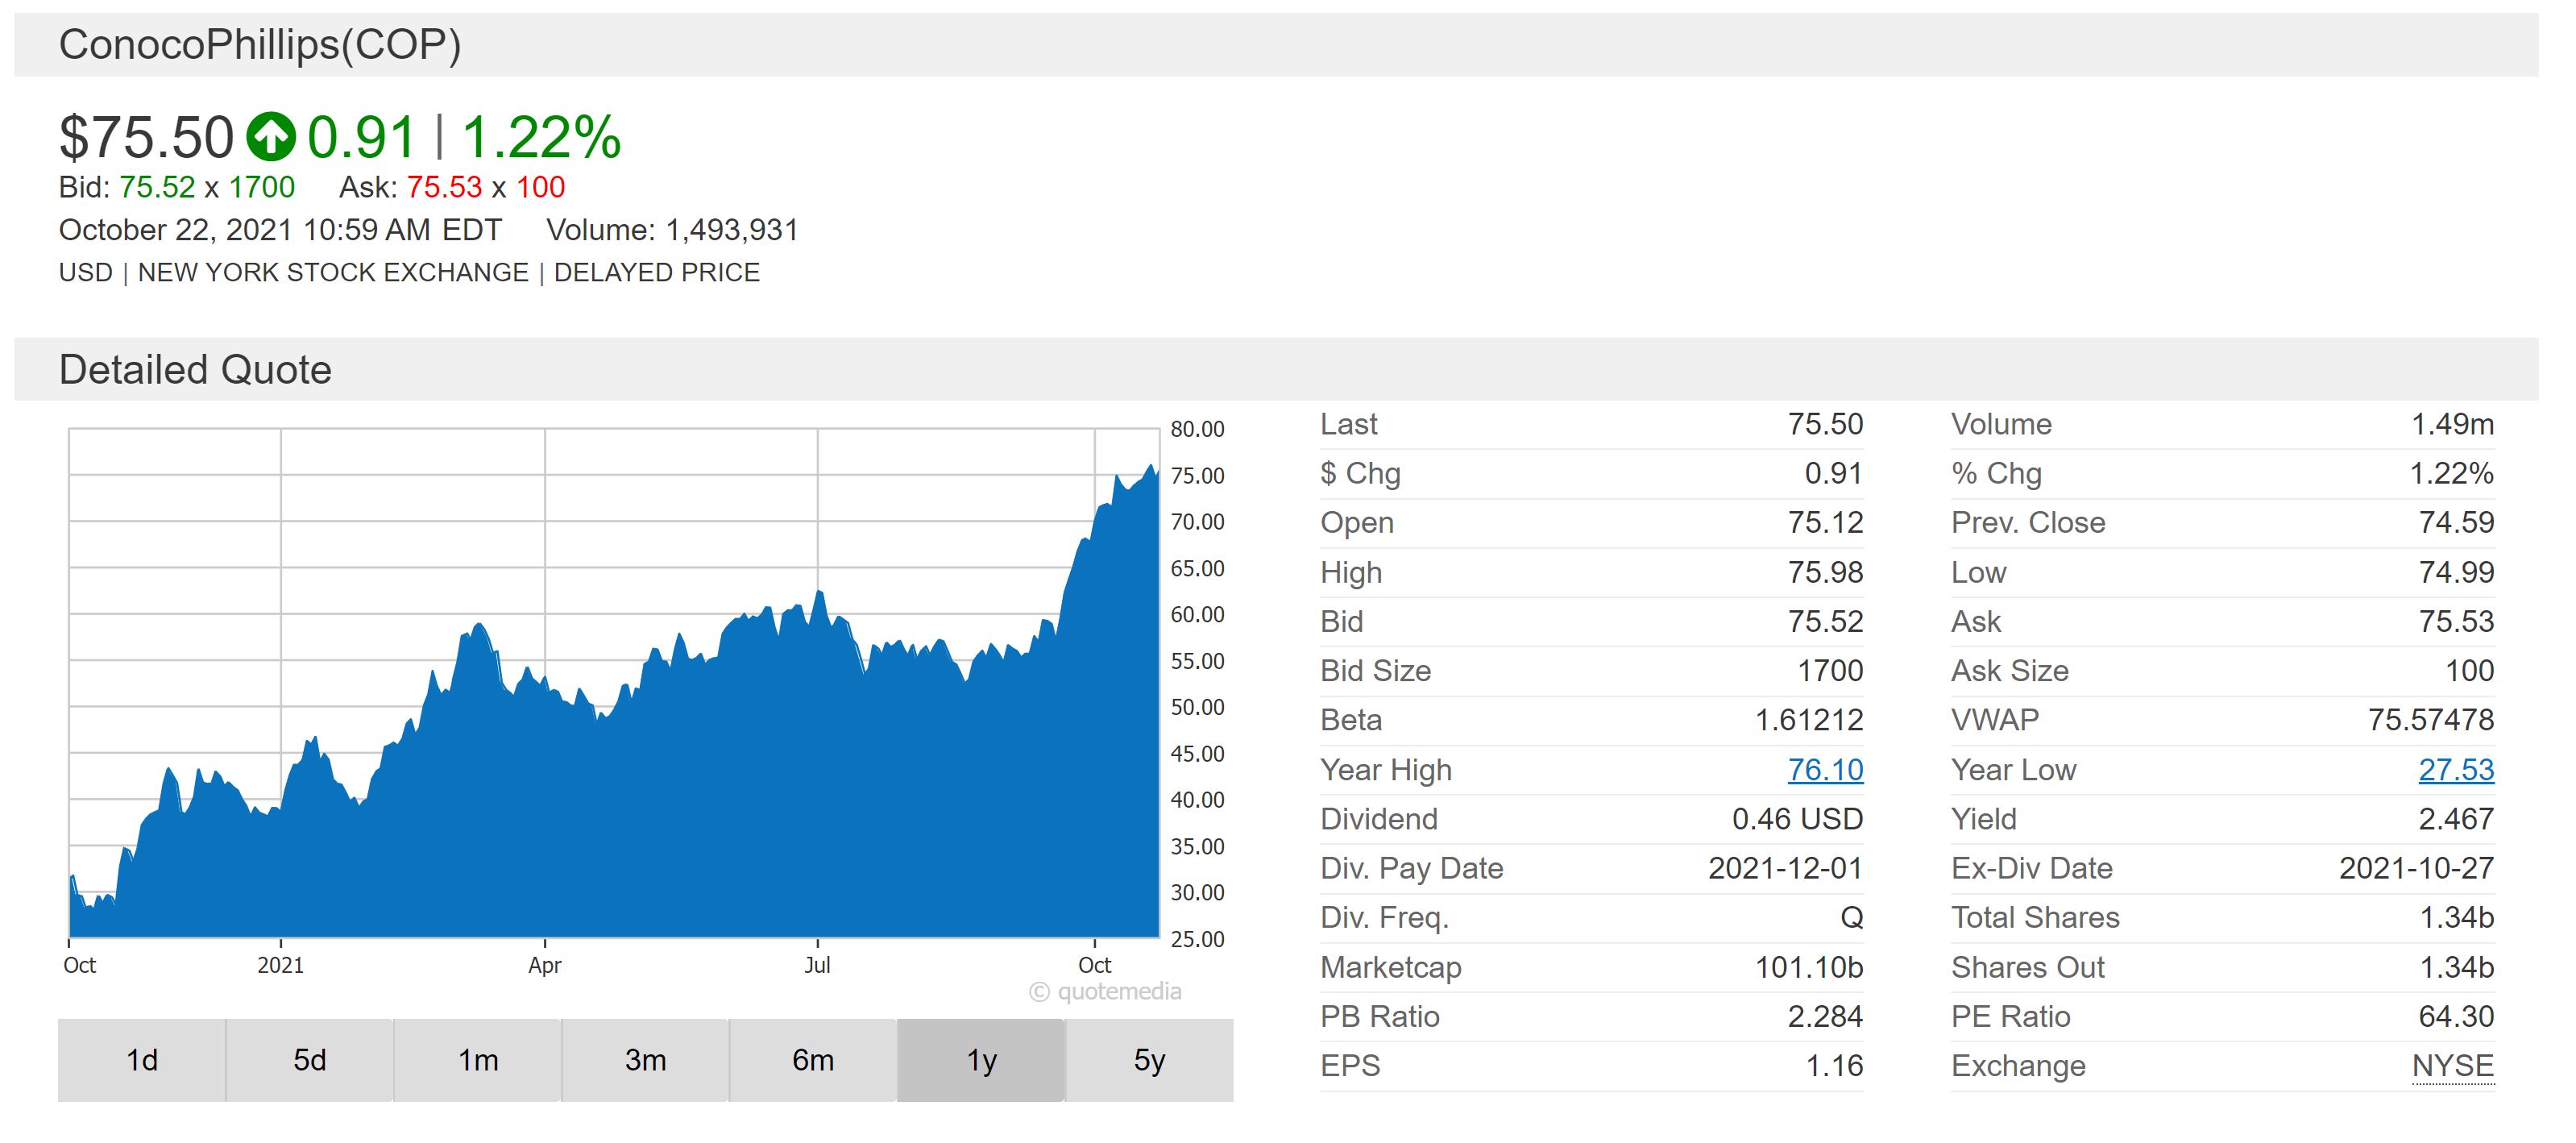This screenshot has width=2576, height=1143.
Task: Click the $75.50 last price
Action: pos(146,137)
